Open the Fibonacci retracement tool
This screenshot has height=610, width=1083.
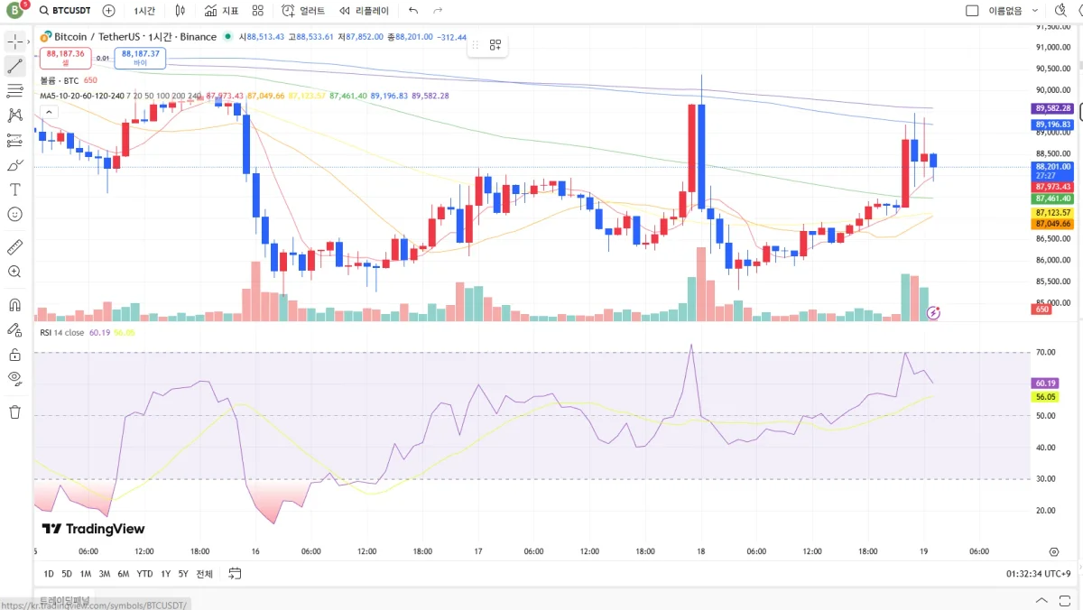click(14, 90)
